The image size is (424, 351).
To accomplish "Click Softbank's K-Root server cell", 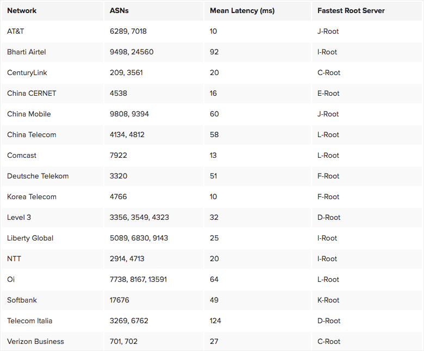I will (328, 300).
